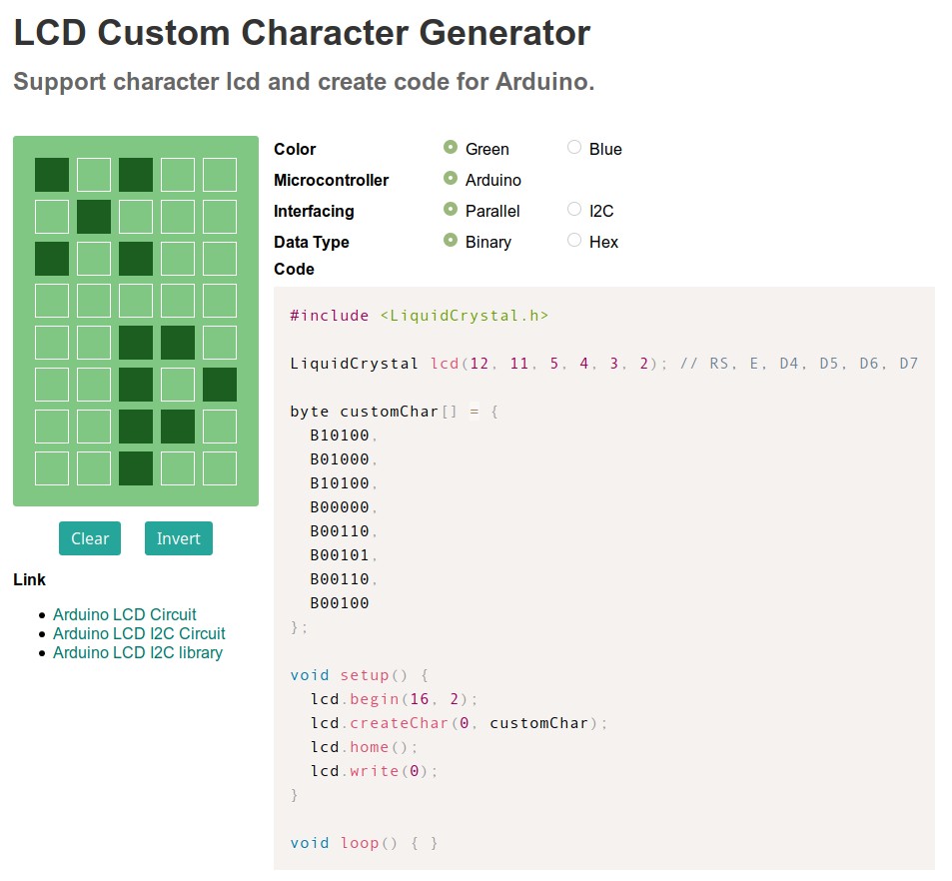The image size is (952, 881).
Task: Select the Green color radio button
Action: (451, 148)
